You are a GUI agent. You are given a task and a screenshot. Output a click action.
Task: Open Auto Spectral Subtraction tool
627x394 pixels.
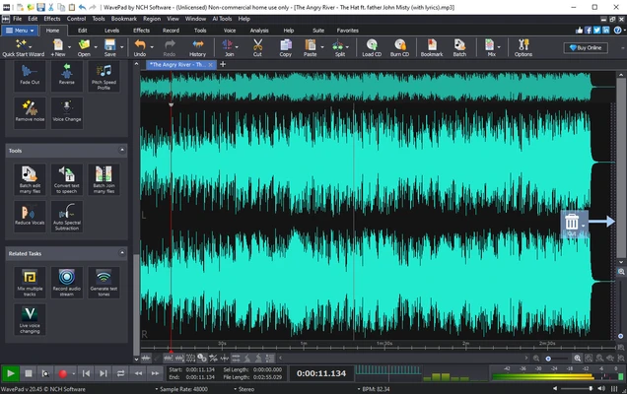pos(67,216)
